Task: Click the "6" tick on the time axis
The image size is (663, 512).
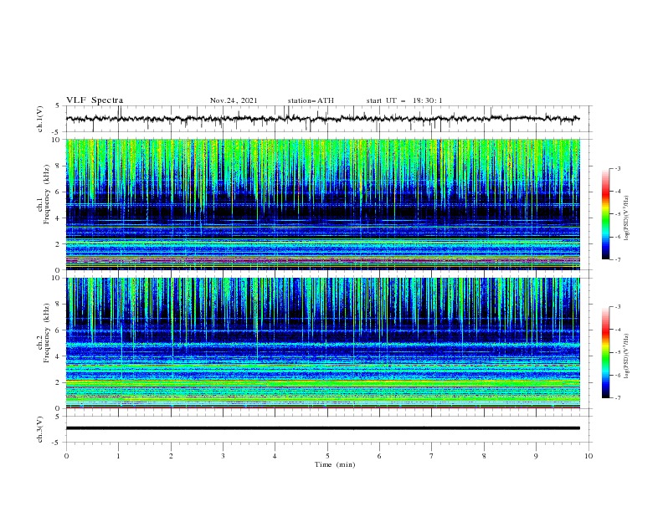Action: tap(379, 456)
